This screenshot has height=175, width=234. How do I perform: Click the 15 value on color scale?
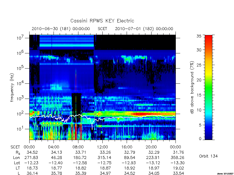point(199,95)
